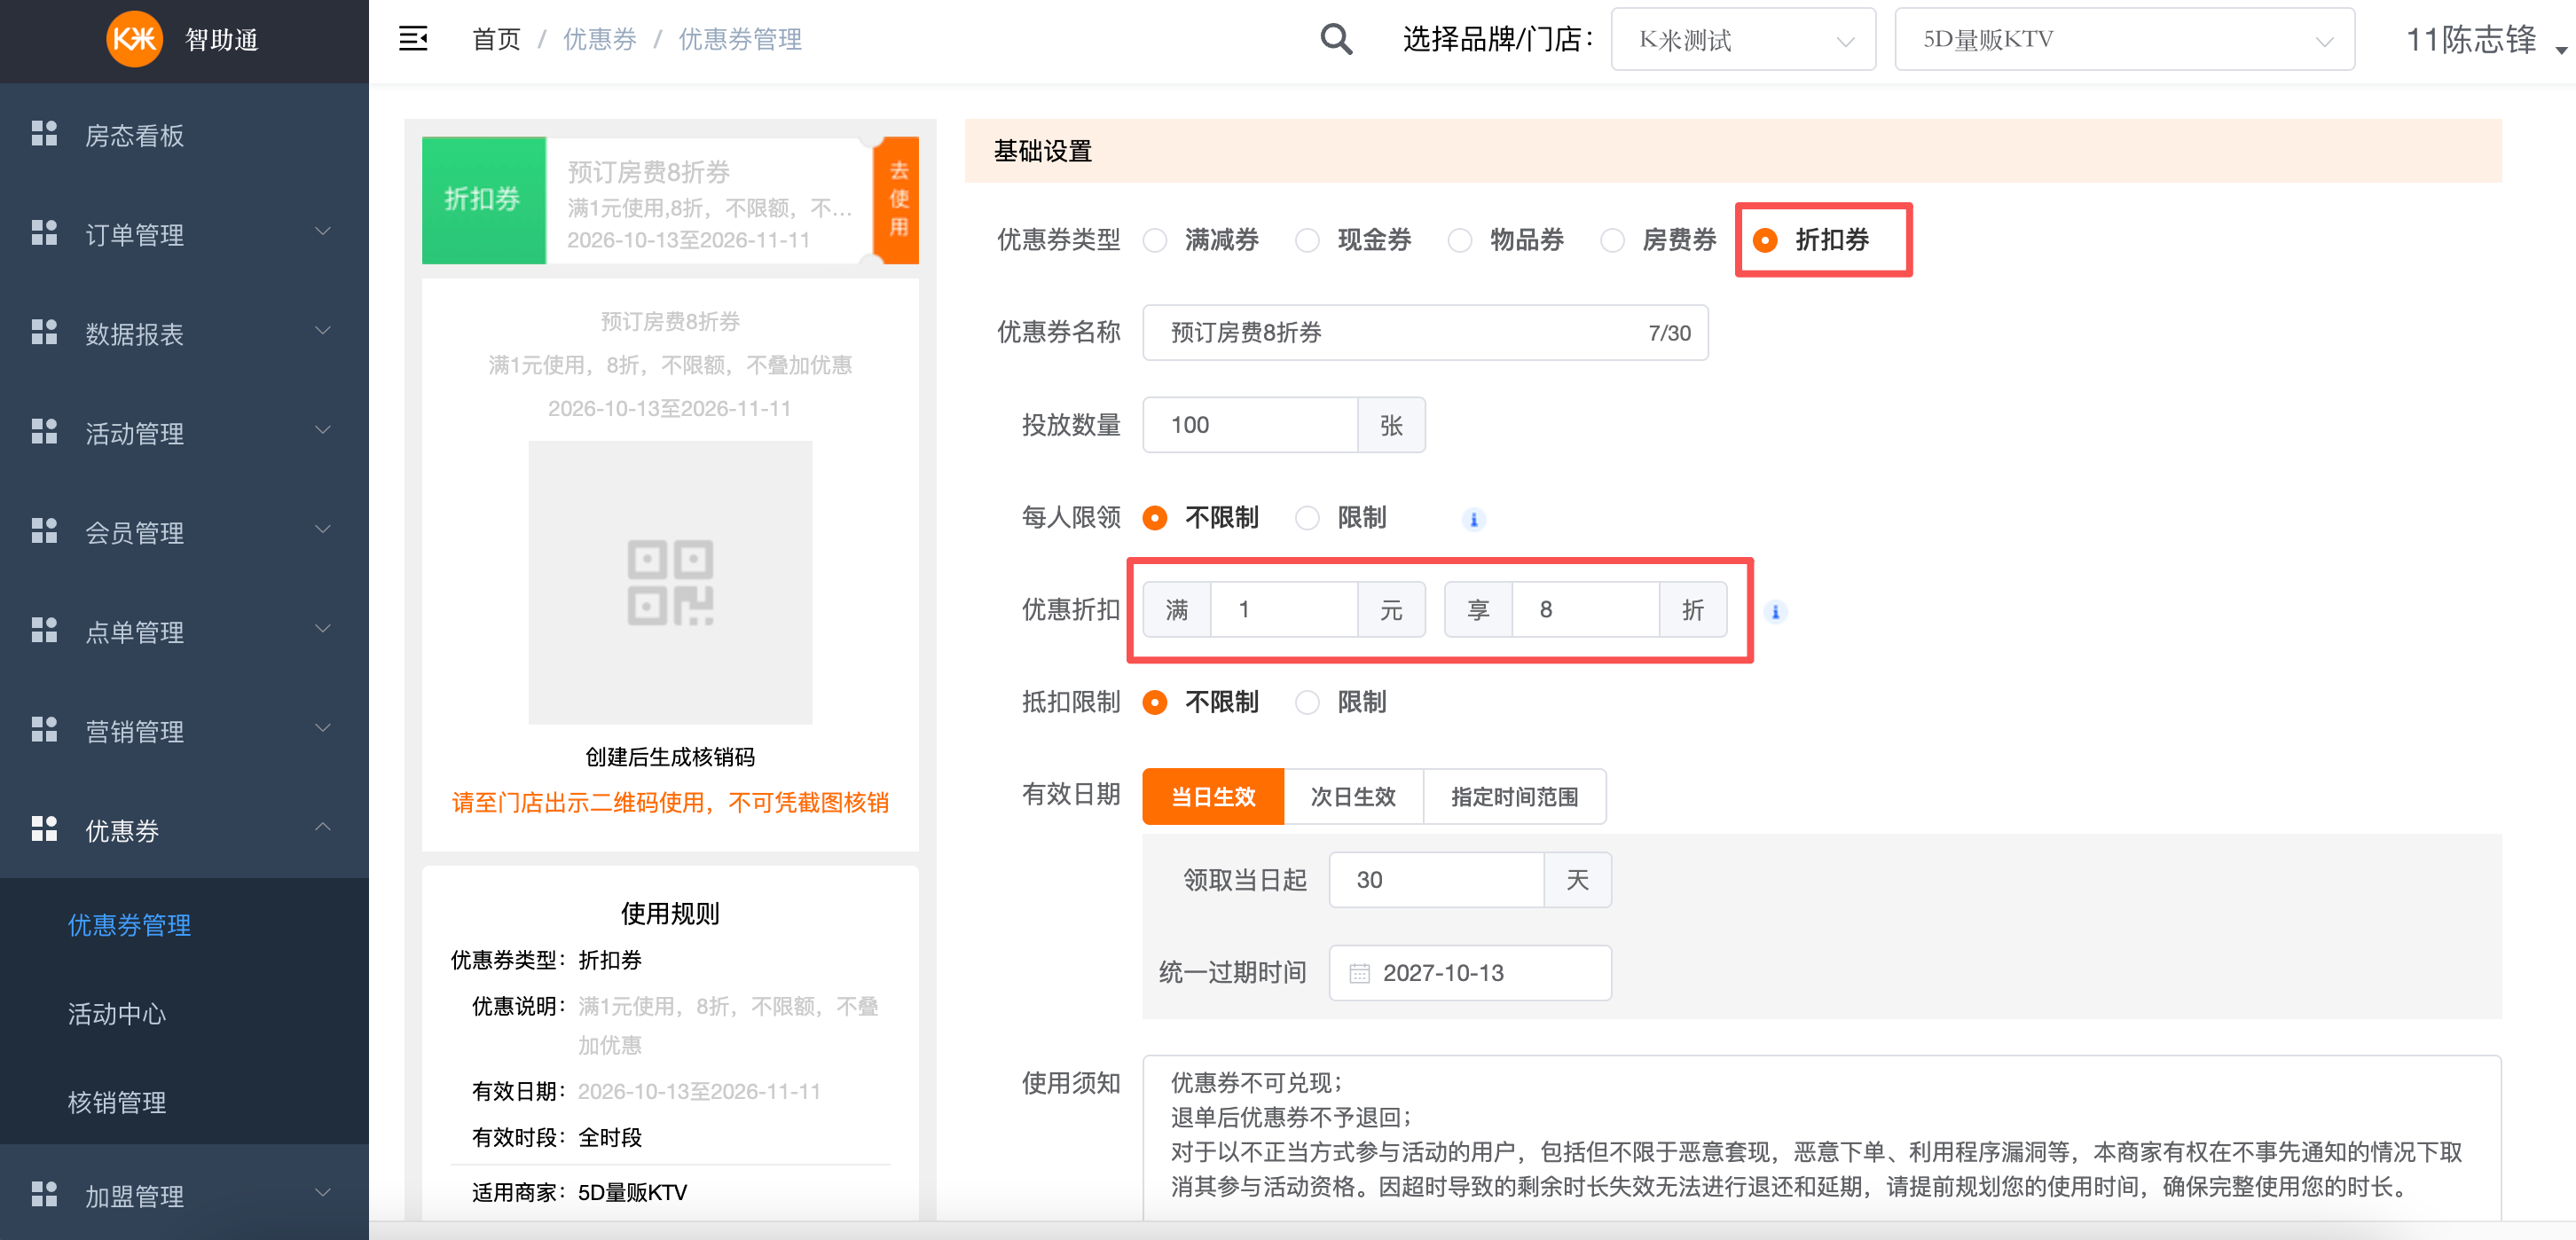Click the 会员管理 grid icon
Viewport: 2576px width, 1240px height.
tap(44, 530)
